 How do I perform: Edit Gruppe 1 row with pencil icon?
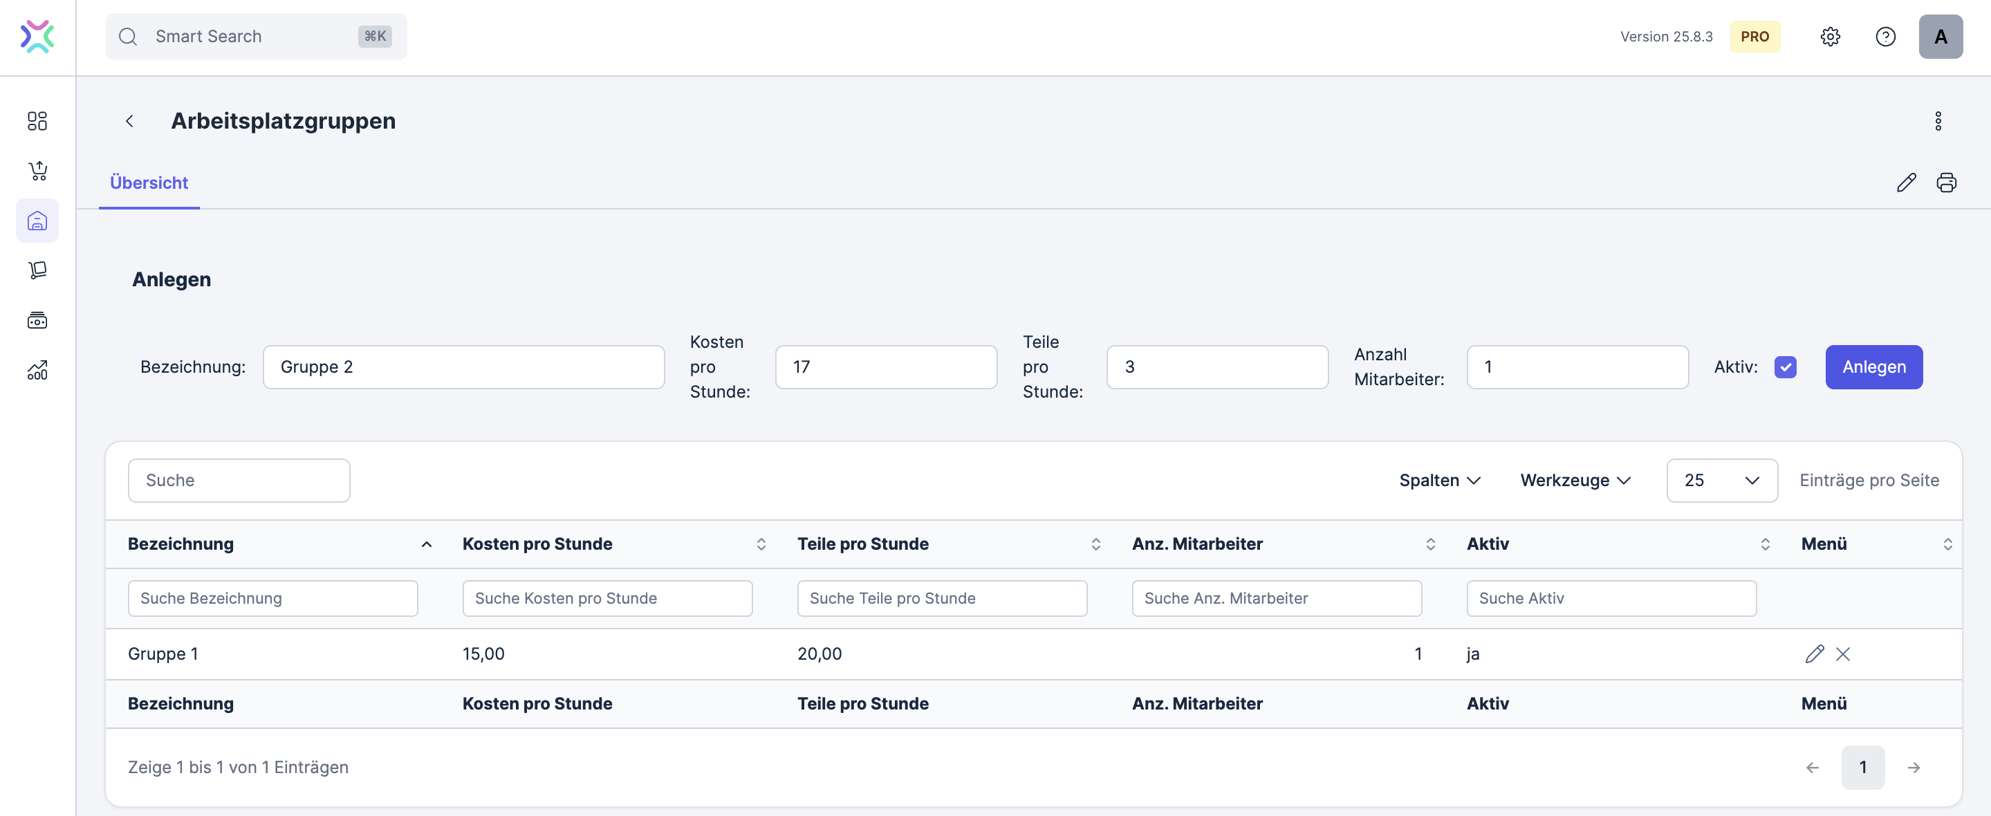point(1814,653)
